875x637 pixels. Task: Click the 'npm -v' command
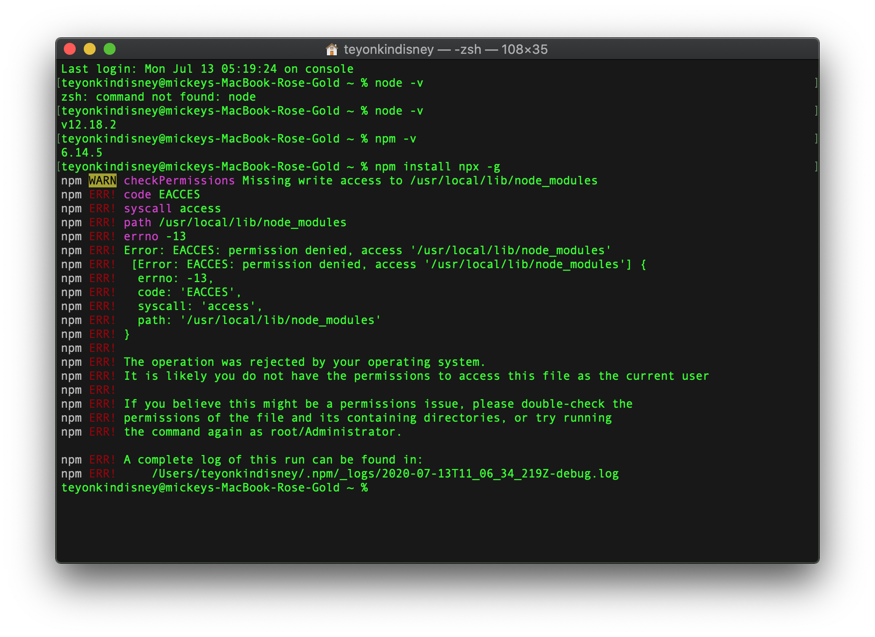(x=396, y=139)
